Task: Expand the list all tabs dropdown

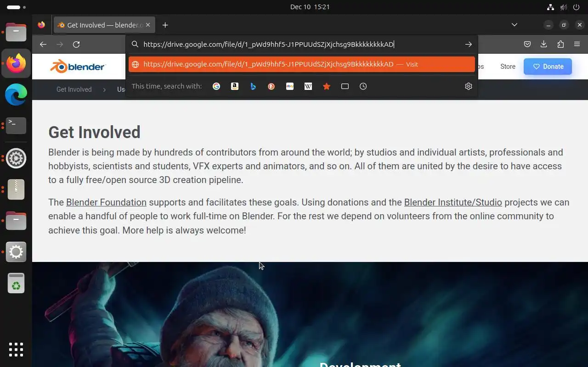Action: [514, 25]
